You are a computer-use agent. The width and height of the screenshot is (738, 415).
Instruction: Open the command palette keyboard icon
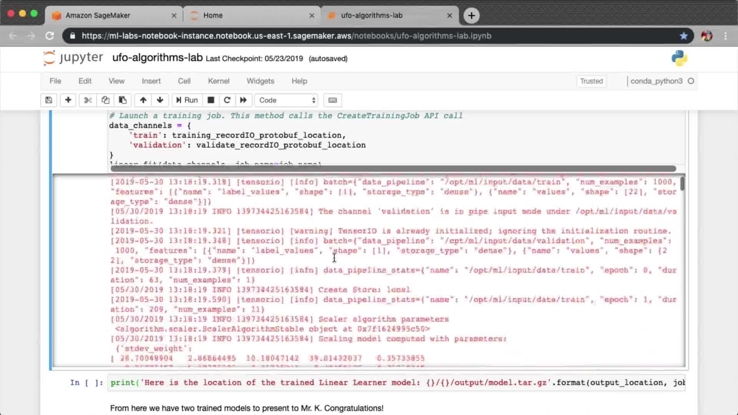click(x=332, y=100)
